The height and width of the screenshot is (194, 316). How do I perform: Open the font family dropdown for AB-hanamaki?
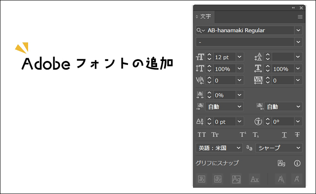(x=298, y=30)
